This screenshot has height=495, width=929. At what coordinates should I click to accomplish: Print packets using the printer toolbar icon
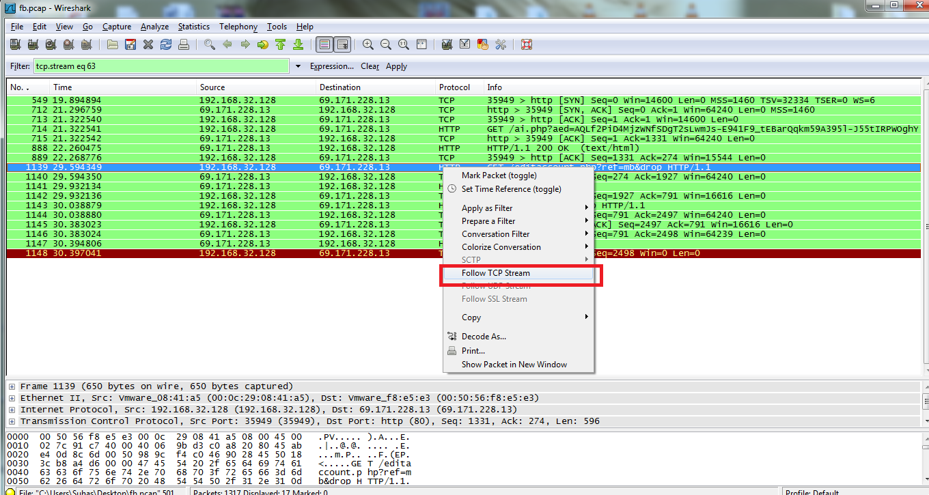(183, 45)
